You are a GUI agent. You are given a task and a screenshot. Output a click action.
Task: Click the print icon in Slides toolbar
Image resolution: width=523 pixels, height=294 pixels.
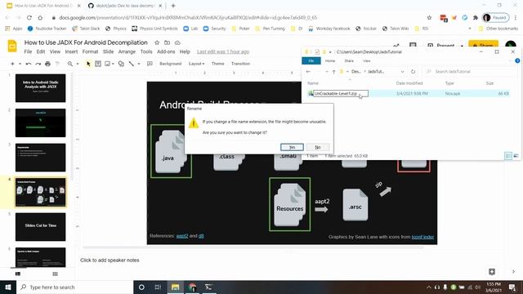47,64
